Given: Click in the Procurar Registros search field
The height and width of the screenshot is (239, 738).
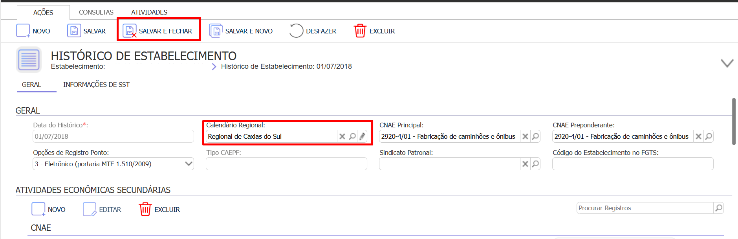Looking at the screenshot, I should click(x=644, y=208).
